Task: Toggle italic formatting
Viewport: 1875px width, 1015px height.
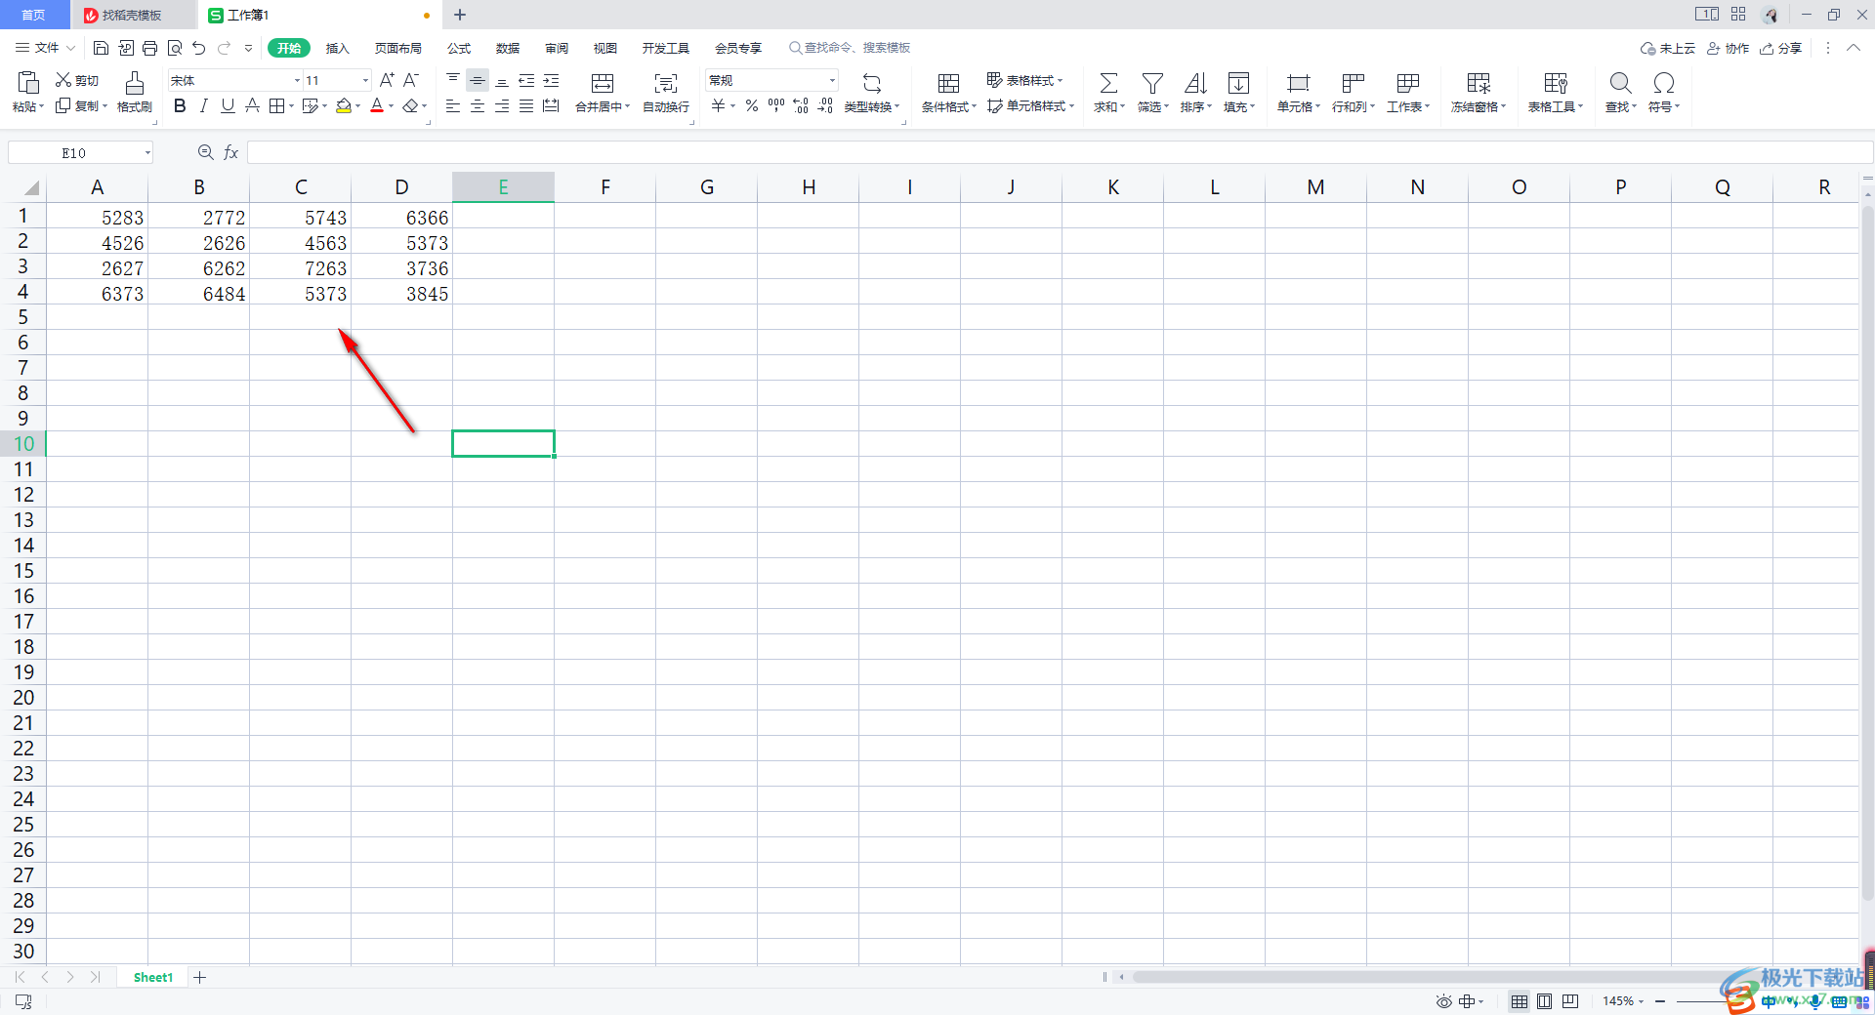Action: click(203, 105)
